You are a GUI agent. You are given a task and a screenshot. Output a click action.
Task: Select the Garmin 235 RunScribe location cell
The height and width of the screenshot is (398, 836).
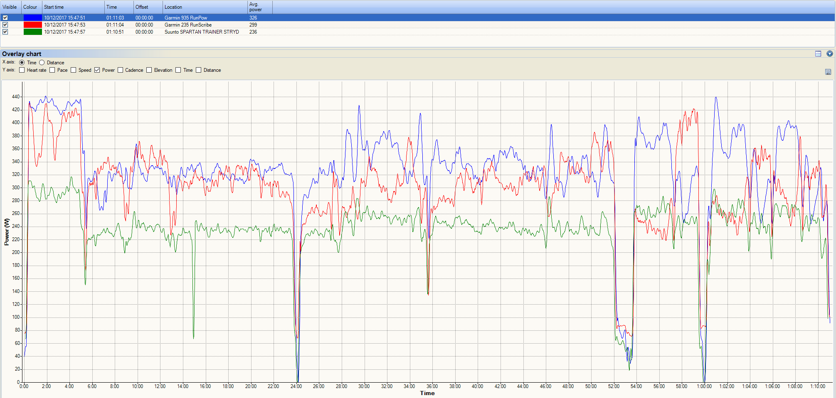[188, 25]
